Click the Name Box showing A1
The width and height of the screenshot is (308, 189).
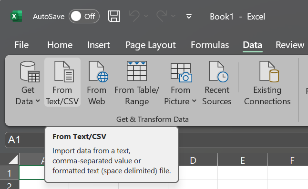coord(25,140)
